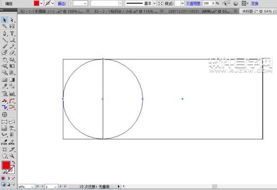Select the Warp tool
Viewport: 277px width, 190px height.
click(x=5, y=66)
